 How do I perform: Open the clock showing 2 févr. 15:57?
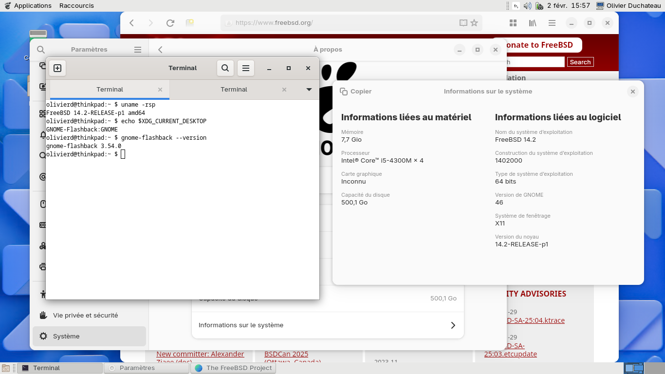point(569,5)
